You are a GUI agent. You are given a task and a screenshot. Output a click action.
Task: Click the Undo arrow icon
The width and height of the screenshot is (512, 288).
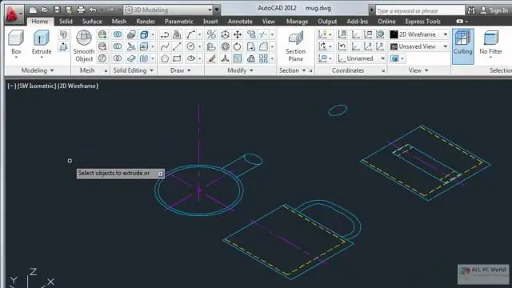[93, 10]
